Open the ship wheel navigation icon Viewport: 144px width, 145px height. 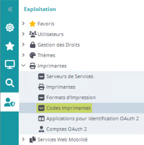point(10,28)
